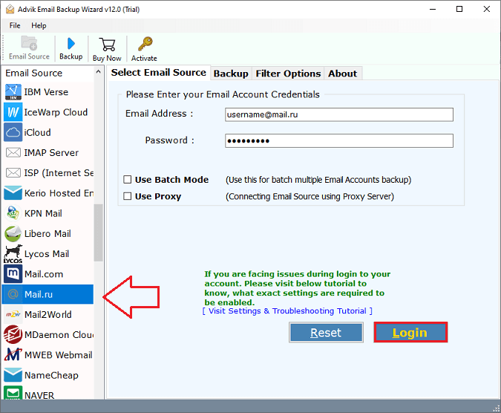
Task: Select MWEB Webmail label in list
Action: click(58, 355)
